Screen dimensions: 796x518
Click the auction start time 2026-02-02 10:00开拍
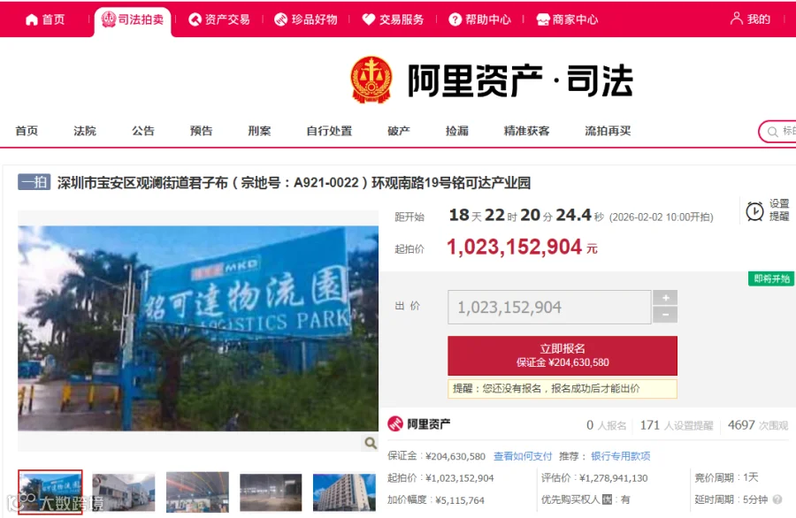pyautogui.click(x=661, y=217)
